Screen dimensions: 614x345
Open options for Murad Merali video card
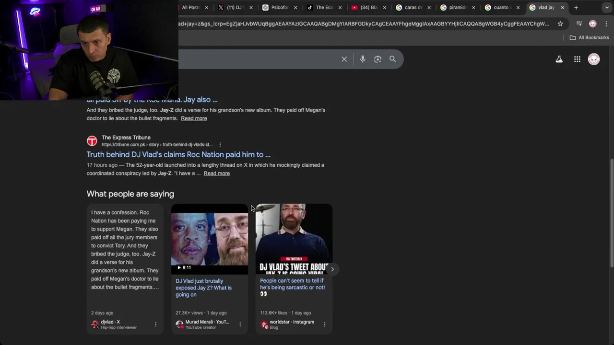(240, 324)
